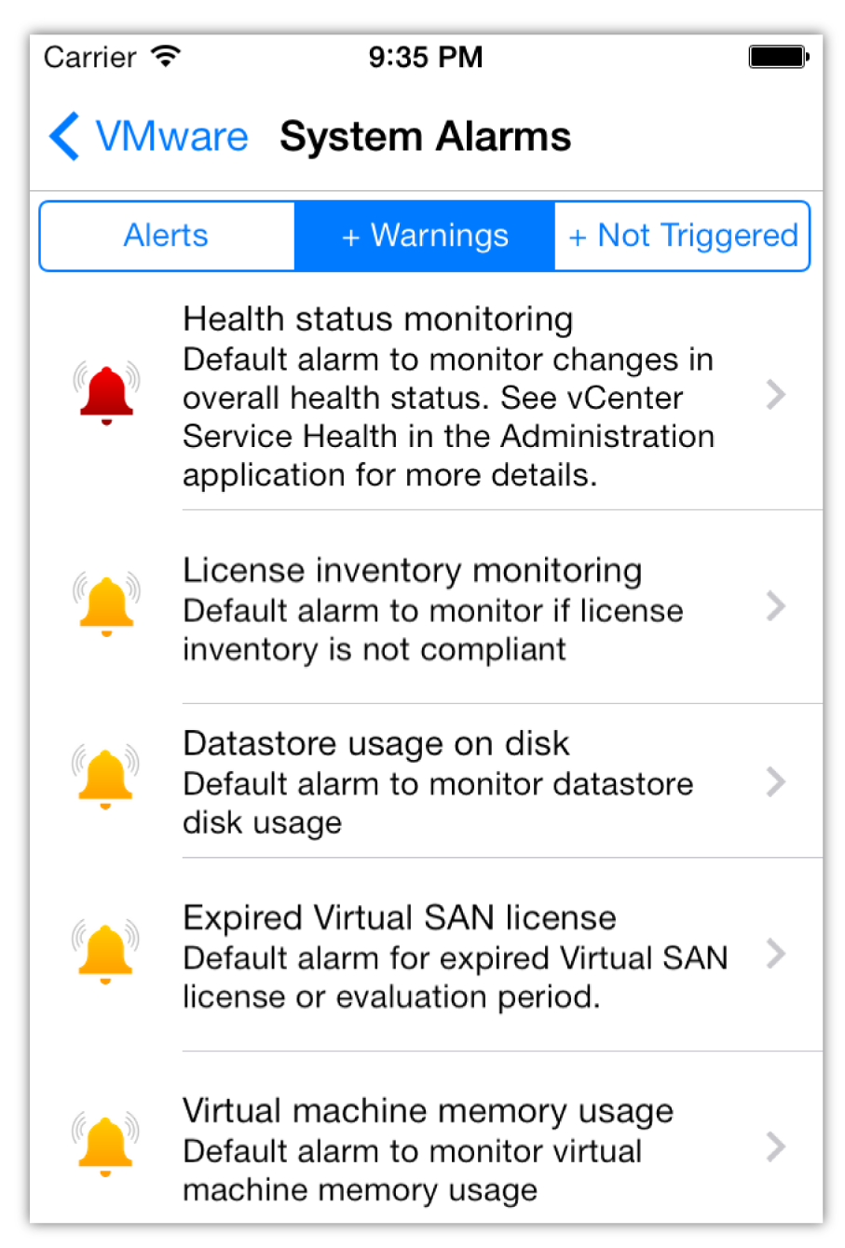
Task: Tap the Wi-Fi status icon
Action: [x=167, y=57]
